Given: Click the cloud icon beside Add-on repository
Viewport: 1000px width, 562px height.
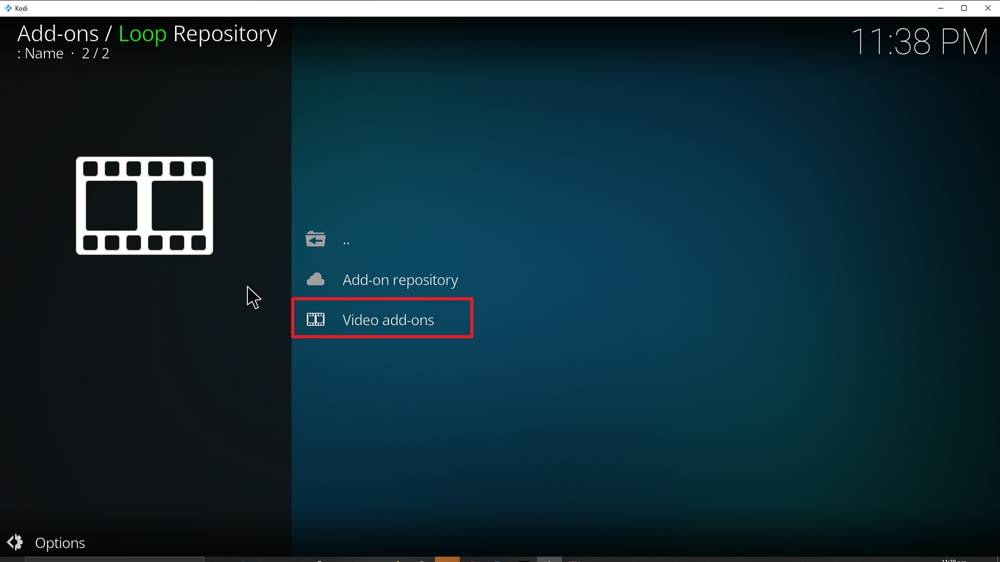Looking at the screenshot, I should point(316,279).
